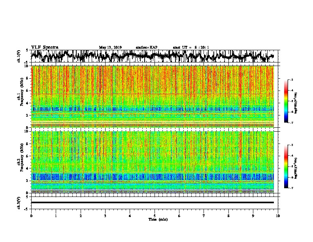
Task: Click the "Time (min)" x-axis label
Action: pyautogui.click(x=158, y=219)
